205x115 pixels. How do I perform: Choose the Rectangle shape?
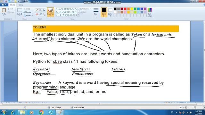point(66,9)
